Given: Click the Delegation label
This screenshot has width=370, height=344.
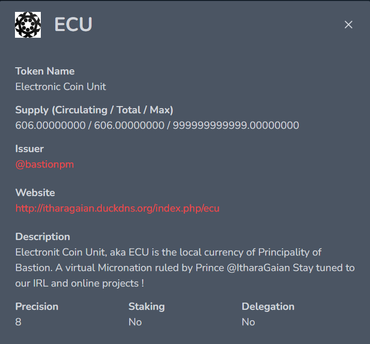Looking at the screenshot, I should (x=268, y=307).
